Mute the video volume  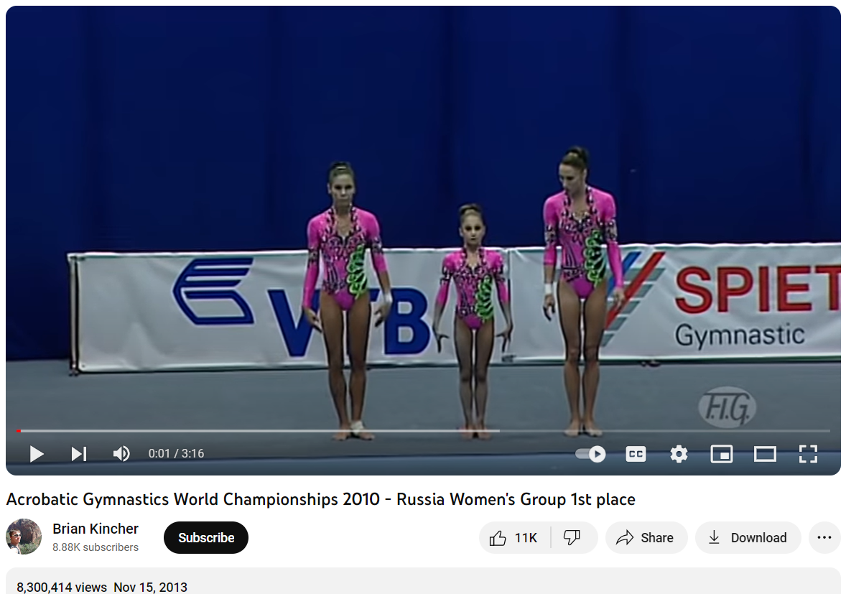pos(121,454)
